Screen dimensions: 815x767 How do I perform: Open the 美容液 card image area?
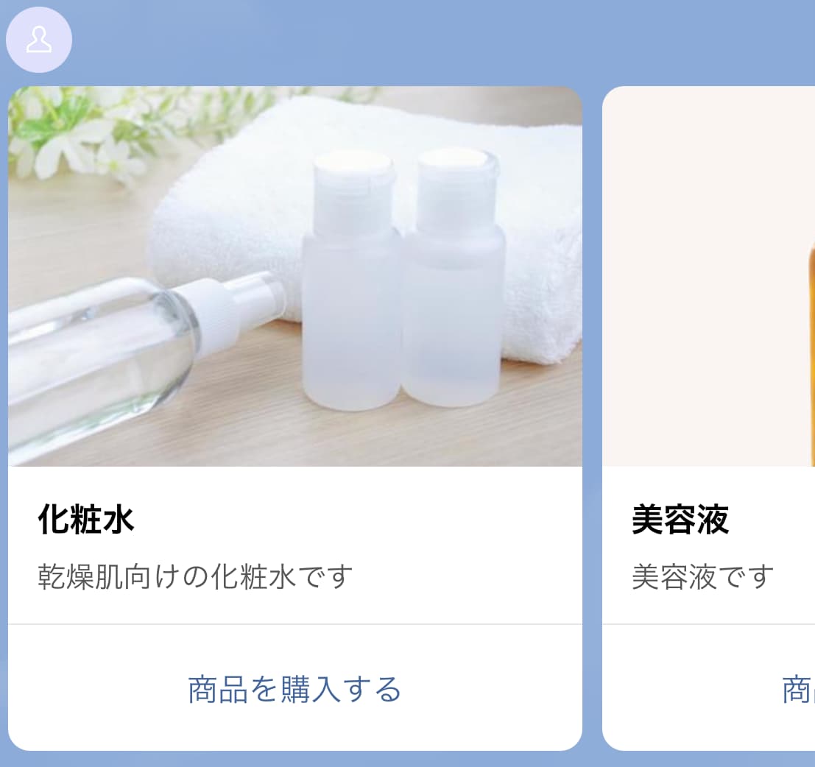(x=708, y=277)
